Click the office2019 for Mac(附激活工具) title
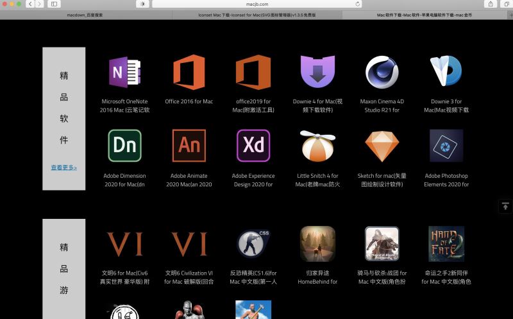 [253, 106]
